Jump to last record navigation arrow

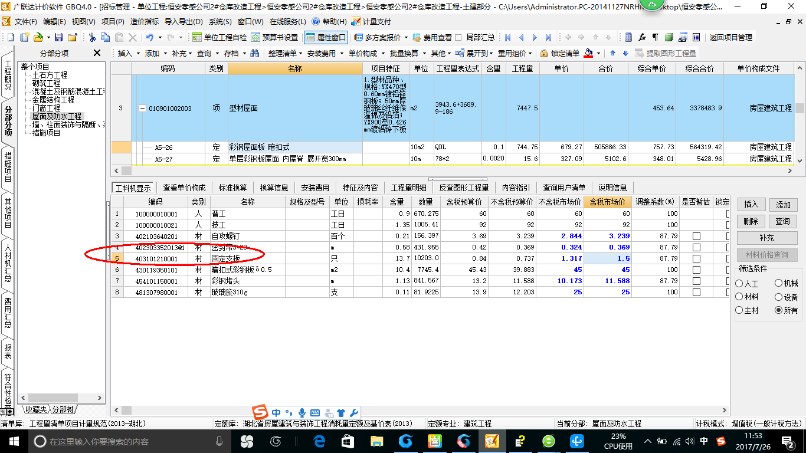point(549,37)
